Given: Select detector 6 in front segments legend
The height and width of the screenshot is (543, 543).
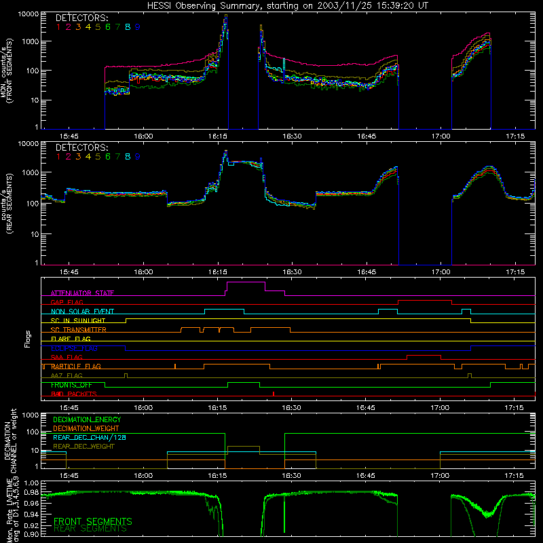Looking at the screenshot, I should (x=108, y=27).
